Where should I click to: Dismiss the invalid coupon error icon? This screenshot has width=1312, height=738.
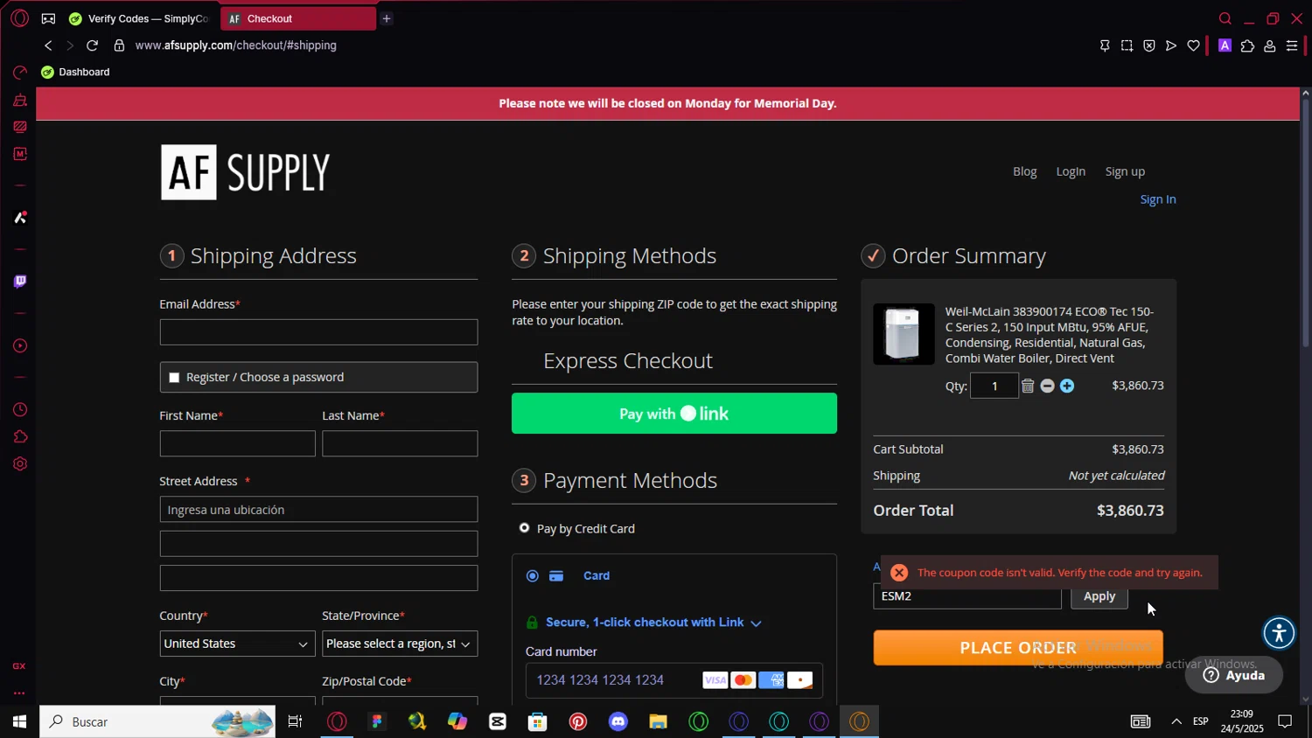[x=899, y=573]
